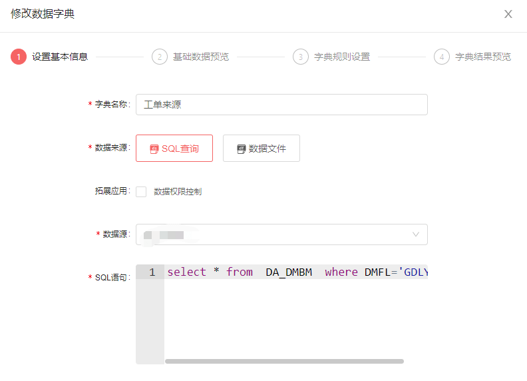
Task: Click step 3 circle icon
Action: click(301, 57)
